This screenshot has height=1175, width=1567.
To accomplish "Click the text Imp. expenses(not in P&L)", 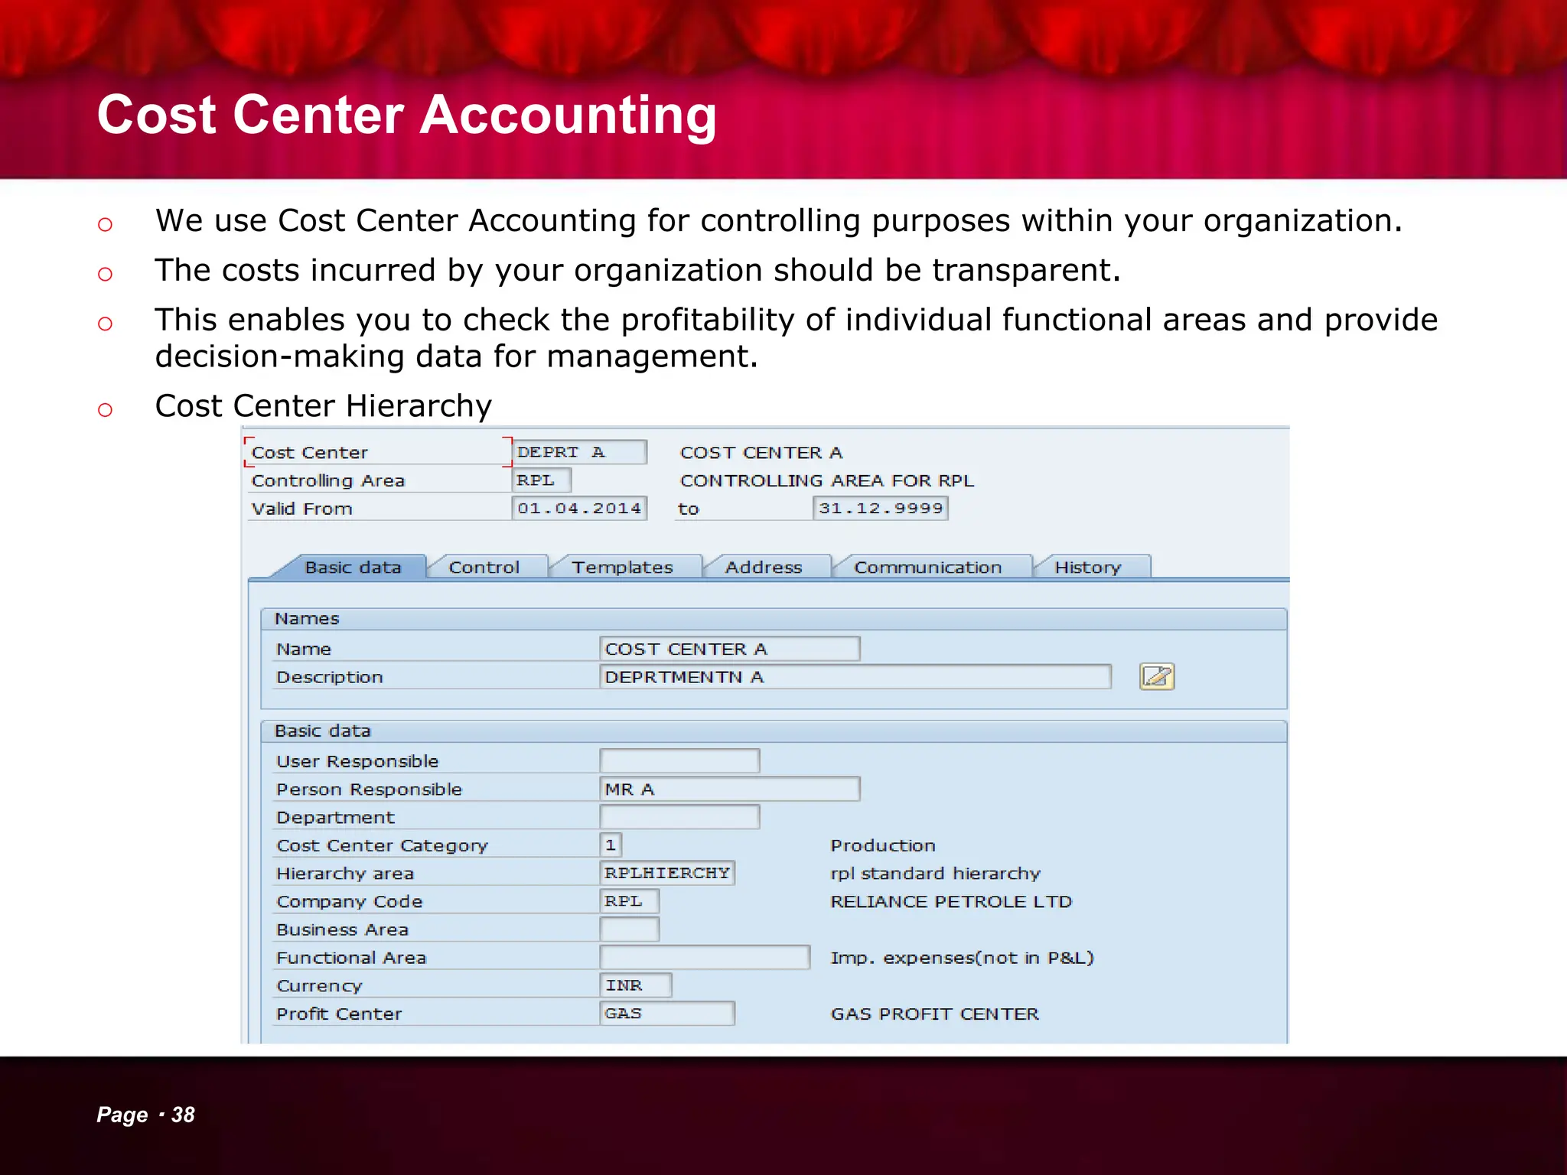I will (963, 958).
